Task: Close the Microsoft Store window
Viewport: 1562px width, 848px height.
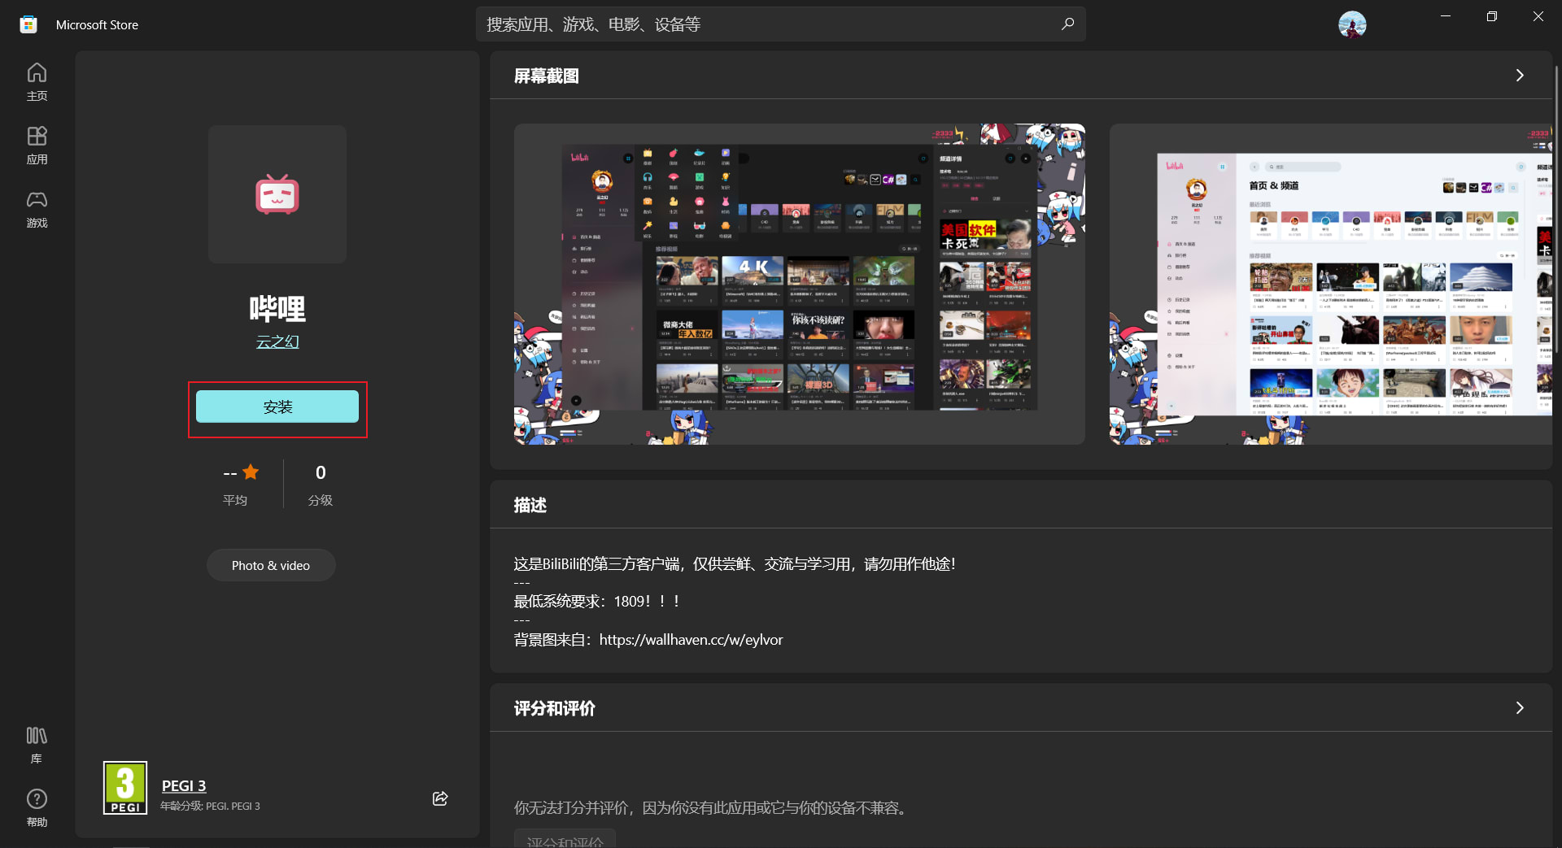Action: (x=1538, y=16)
